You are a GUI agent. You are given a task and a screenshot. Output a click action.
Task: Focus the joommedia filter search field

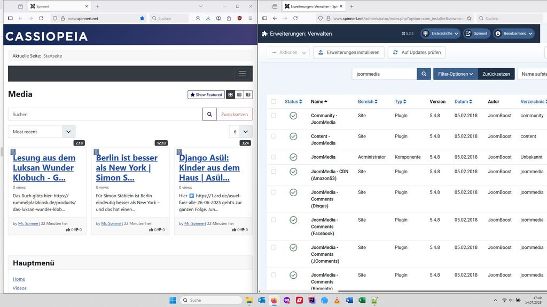coord(385,74)
